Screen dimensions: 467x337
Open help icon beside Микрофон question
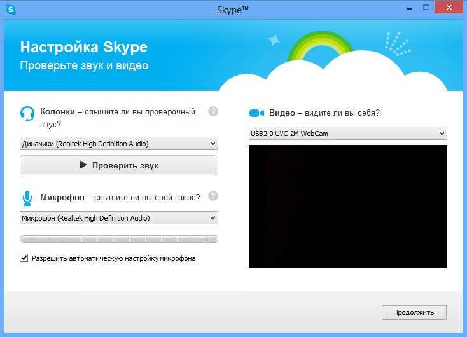(x=213, y=196)
